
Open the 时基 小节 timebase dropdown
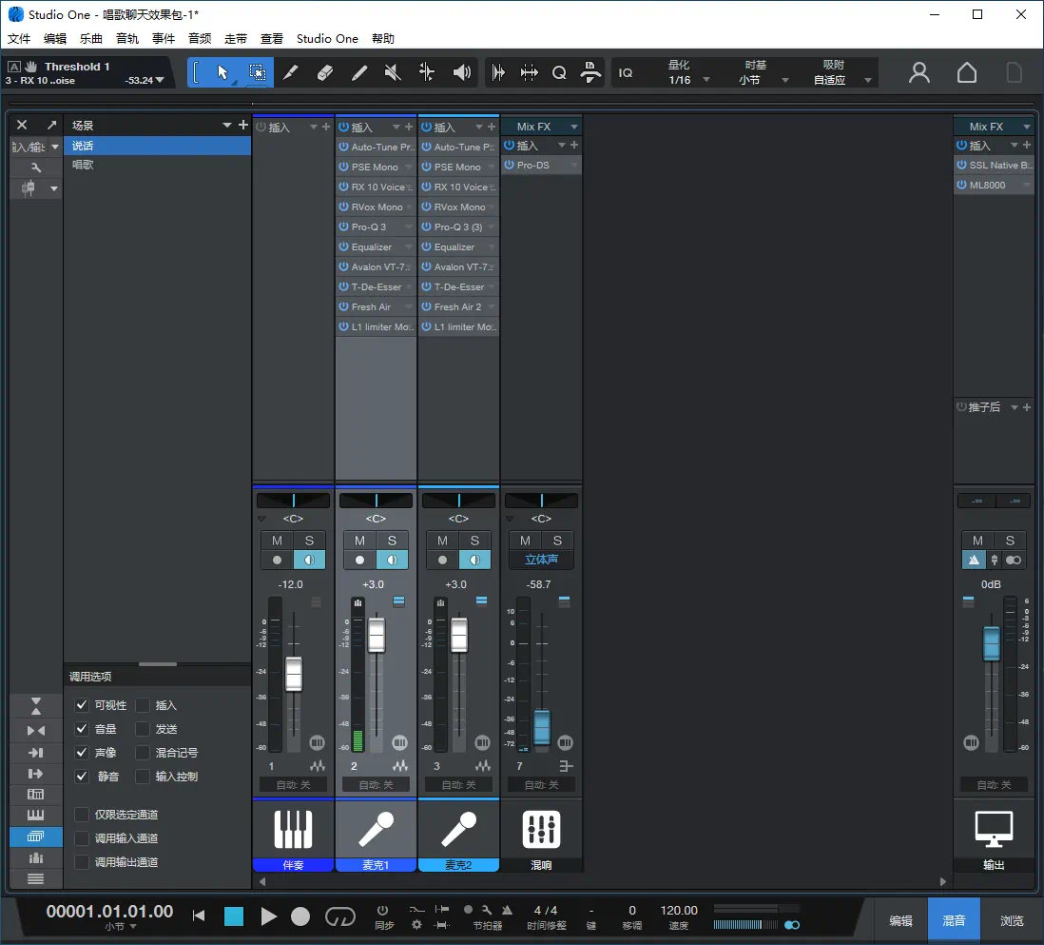click(785, 80)
